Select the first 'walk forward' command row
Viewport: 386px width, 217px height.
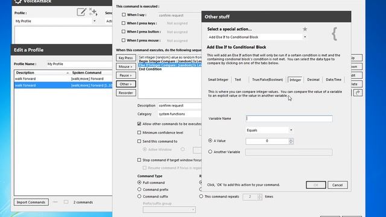pyautogui.click(x=63, y=79)
